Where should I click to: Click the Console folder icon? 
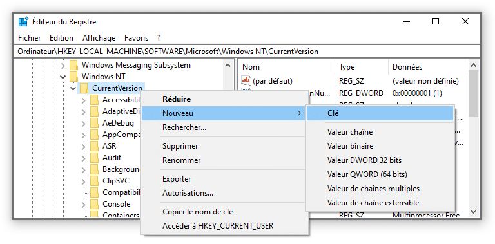(94, 204)
